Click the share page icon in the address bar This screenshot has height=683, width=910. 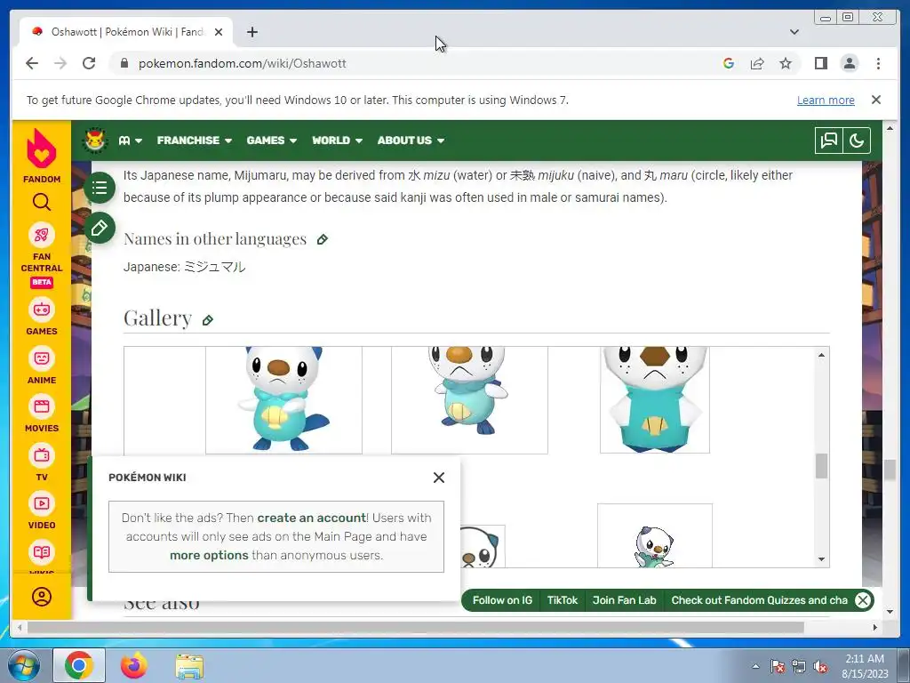[x=757, y=63]
